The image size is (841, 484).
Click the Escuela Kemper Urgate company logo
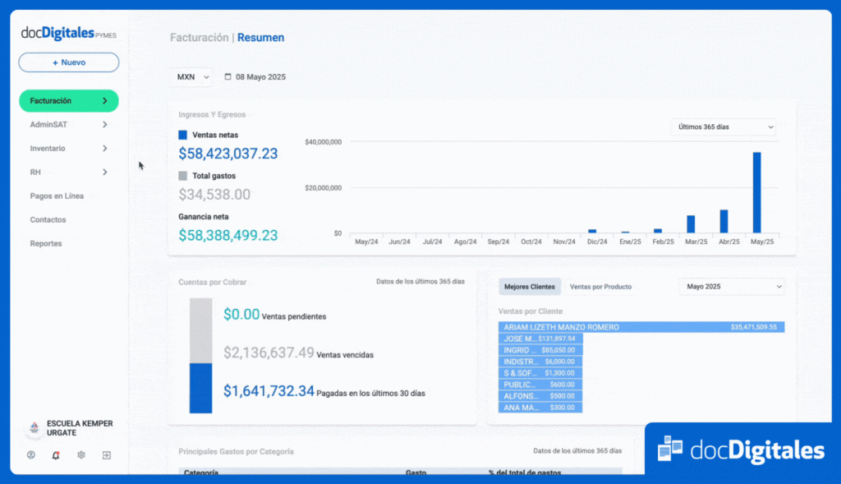click(34, 428)
